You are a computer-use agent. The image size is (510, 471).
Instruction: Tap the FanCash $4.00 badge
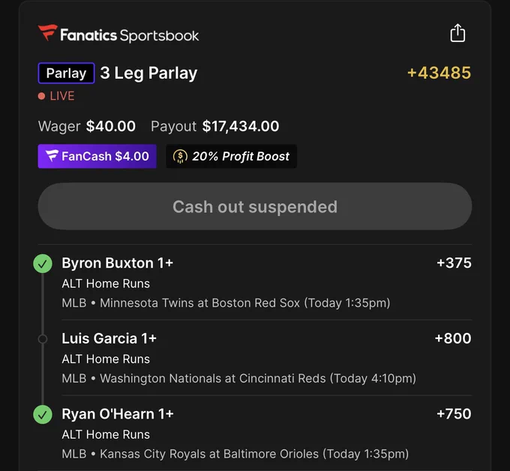(97, 156)
